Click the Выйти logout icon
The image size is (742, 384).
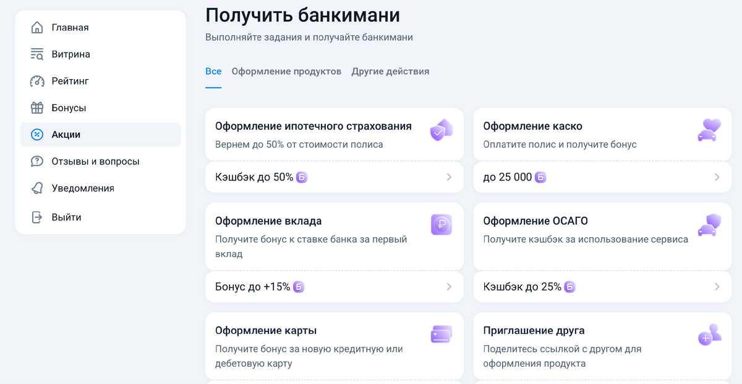click(36, 217)
